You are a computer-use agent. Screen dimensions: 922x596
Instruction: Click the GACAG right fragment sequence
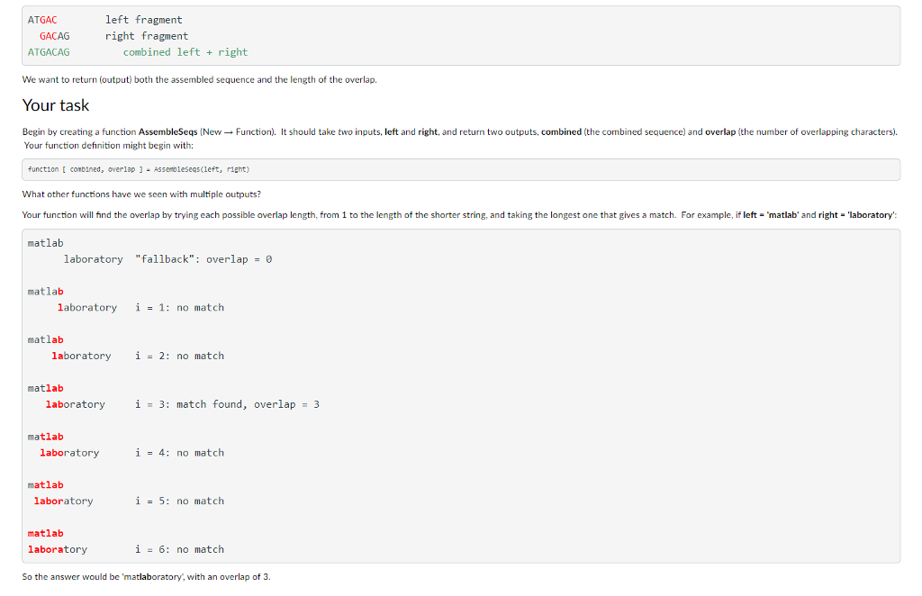pyautogui.click(x=55, y=36)
